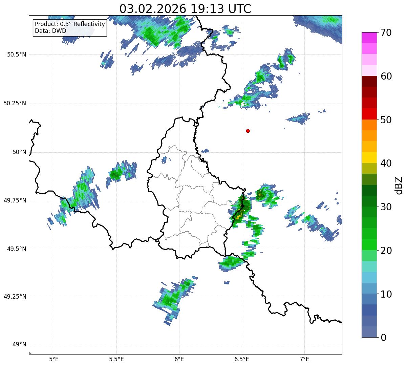Click the 49°N latitude label
This screenshot has width=407, height=366.
[19, 345]
